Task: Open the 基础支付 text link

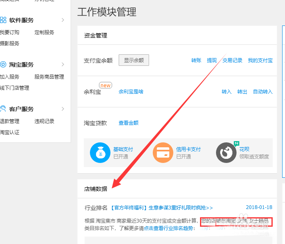Action: coord(123,149)
